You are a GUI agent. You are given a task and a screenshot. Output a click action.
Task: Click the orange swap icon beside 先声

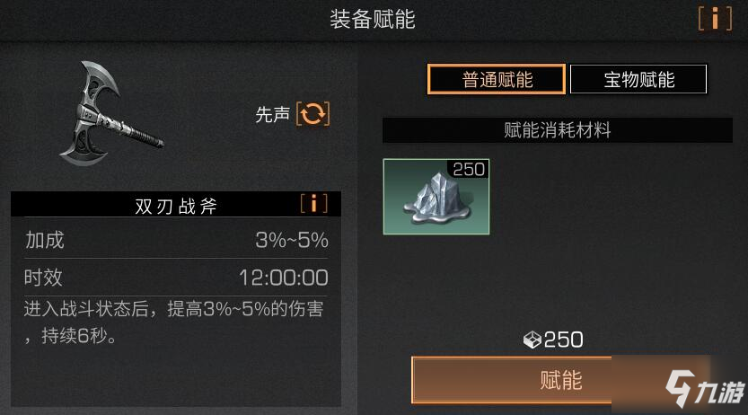312,114
